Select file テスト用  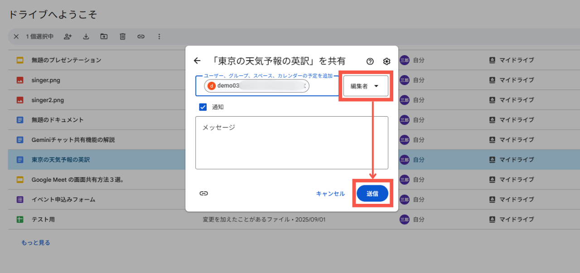[x=43, y=219]
